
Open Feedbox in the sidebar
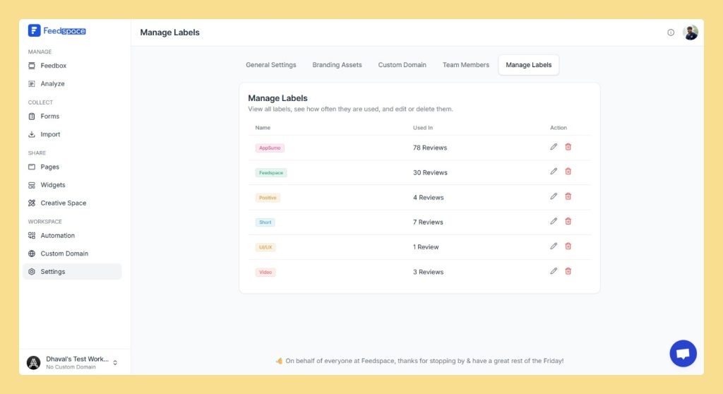[x=53, y=66]
